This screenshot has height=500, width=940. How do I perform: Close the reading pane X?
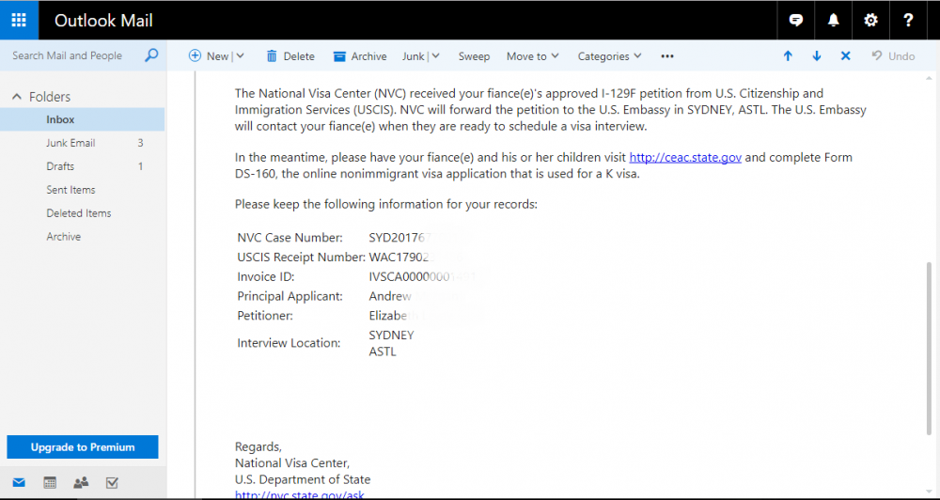pyautogui.click(x=845, y=55)
